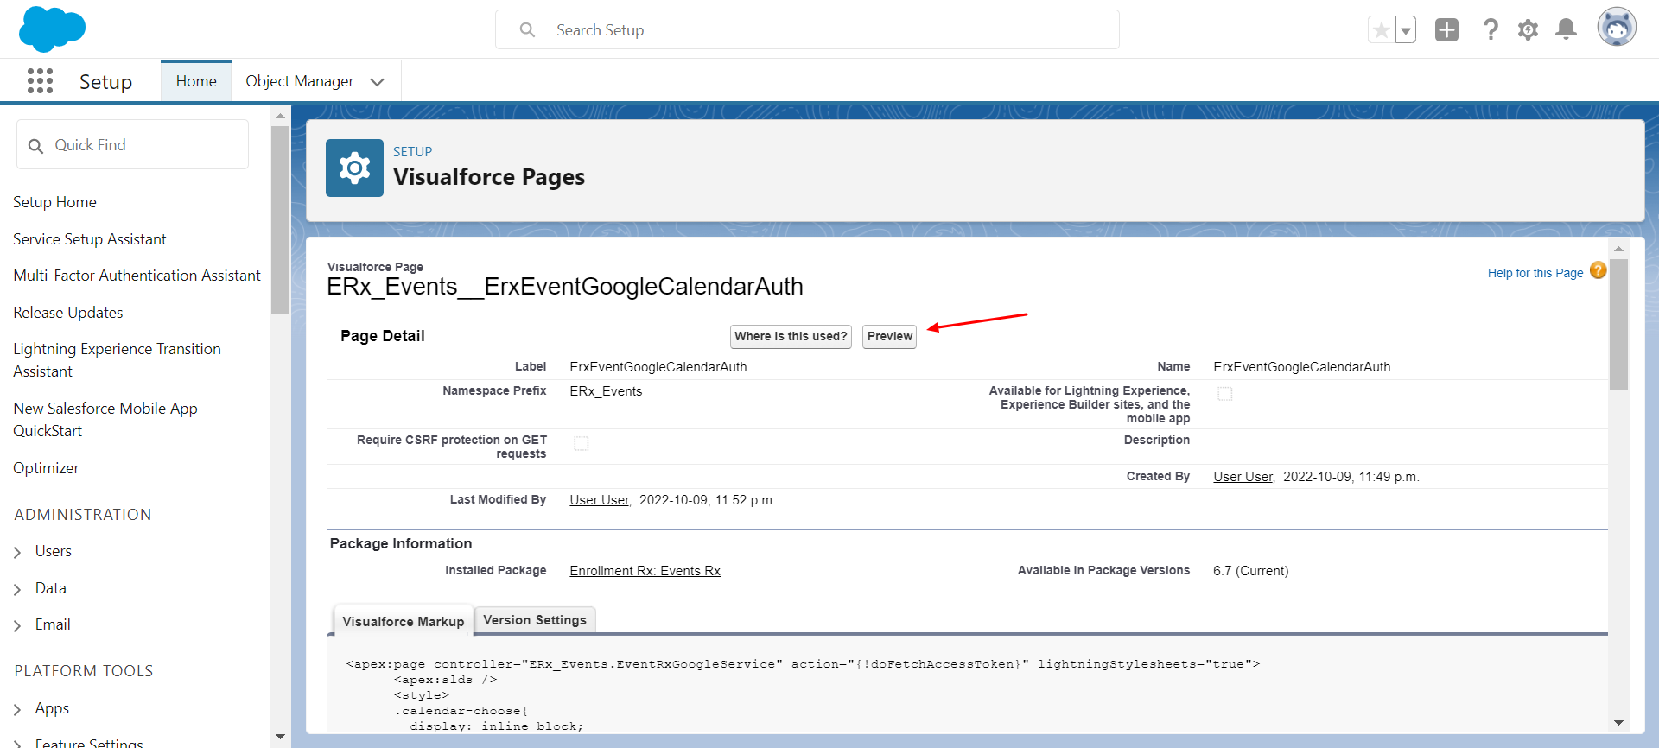Expand the Apps section in sidebar
The height and width of the screenshot is (748, 1659).
(17, 709)
